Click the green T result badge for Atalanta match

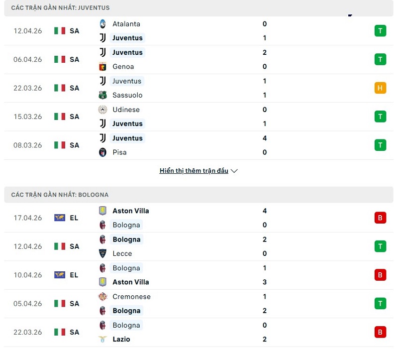(380, 30)
